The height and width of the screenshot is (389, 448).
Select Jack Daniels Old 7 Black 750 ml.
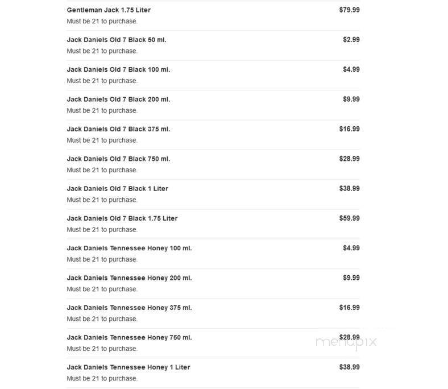(118, 159)
